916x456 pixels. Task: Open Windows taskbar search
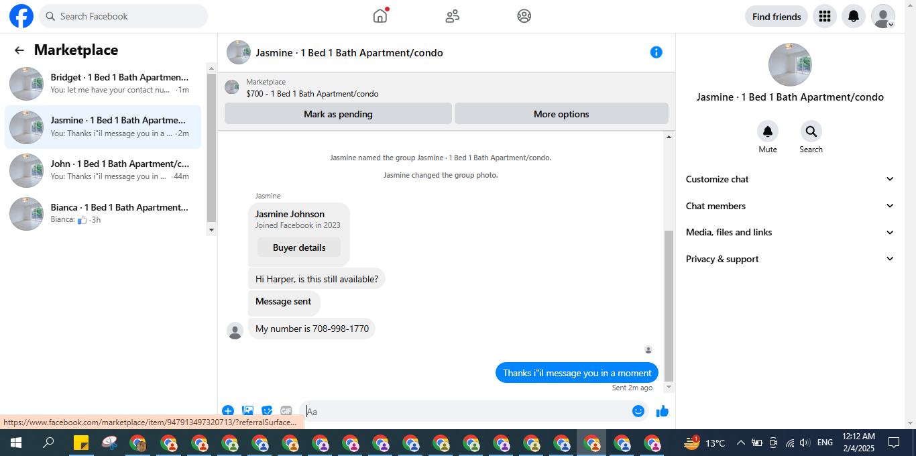click(48, 443)
